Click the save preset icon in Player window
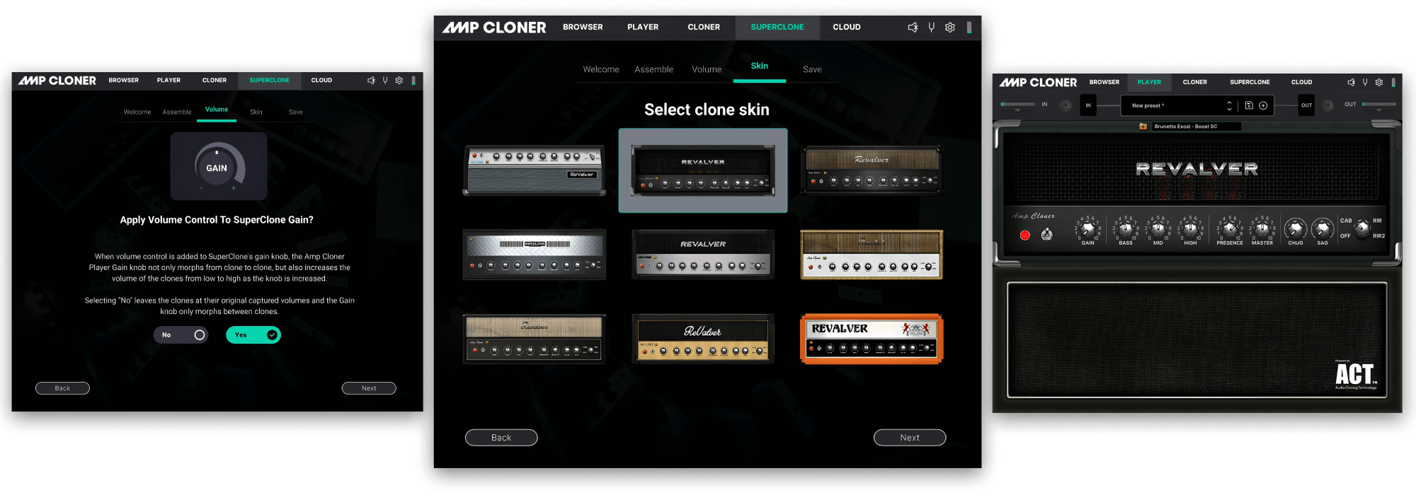1416x495 pixels. click(x=1249, y=105)
